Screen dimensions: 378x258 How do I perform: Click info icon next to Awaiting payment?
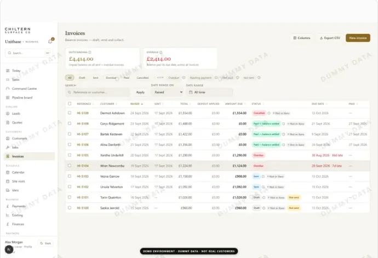click(x=216, y=78)
